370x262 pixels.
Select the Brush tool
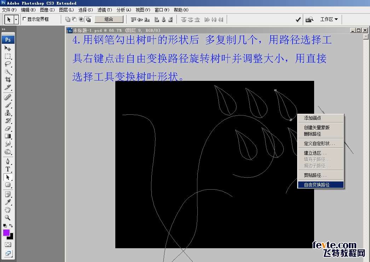[x=8, y=105]
